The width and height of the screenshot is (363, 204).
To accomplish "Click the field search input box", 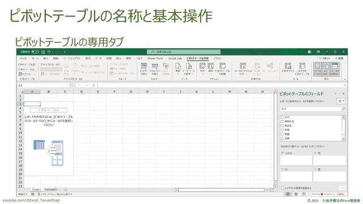I will [x=313, y=109].
